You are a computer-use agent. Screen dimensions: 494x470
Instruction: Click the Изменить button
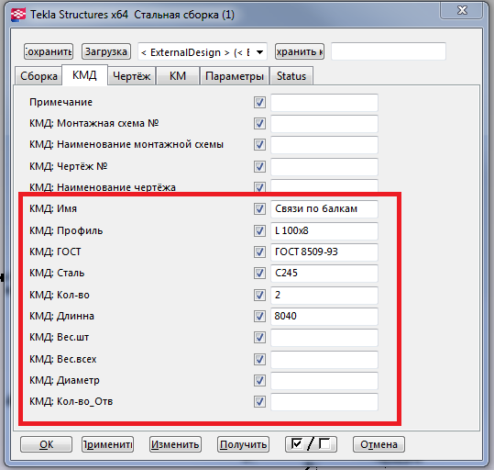[175, 444]
